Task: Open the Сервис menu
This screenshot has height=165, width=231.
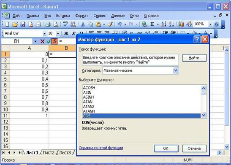Action: pyautogui.click(x=100, y=16)
